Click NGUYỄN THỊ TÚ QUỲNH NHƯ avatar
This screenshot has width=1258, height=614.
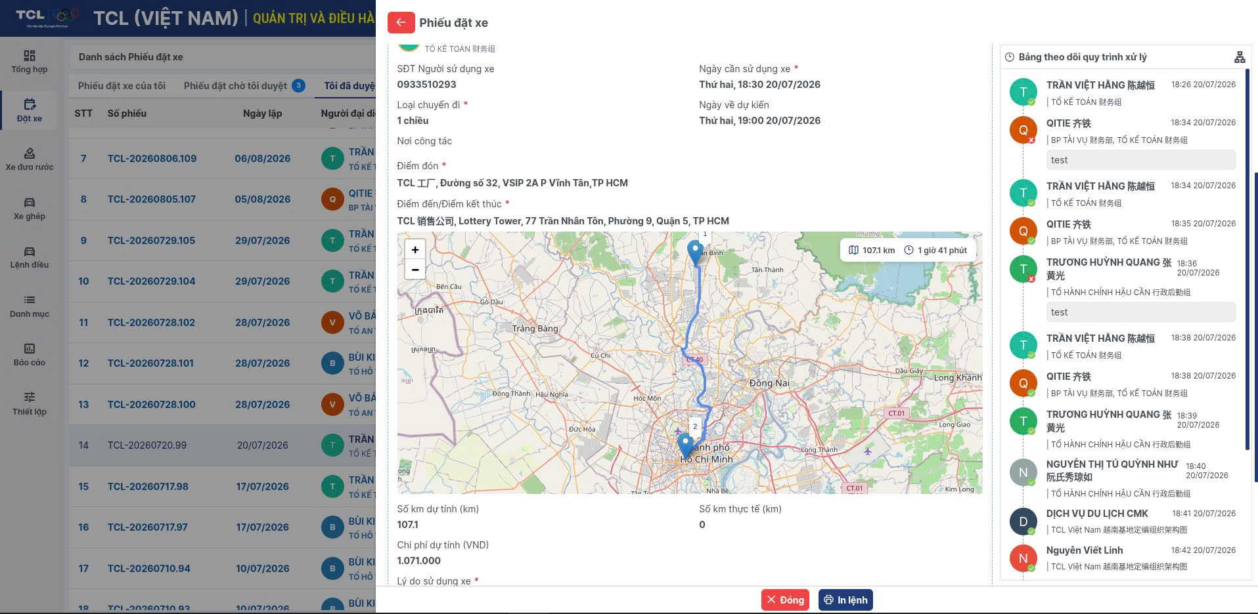tap(1023, 472)
